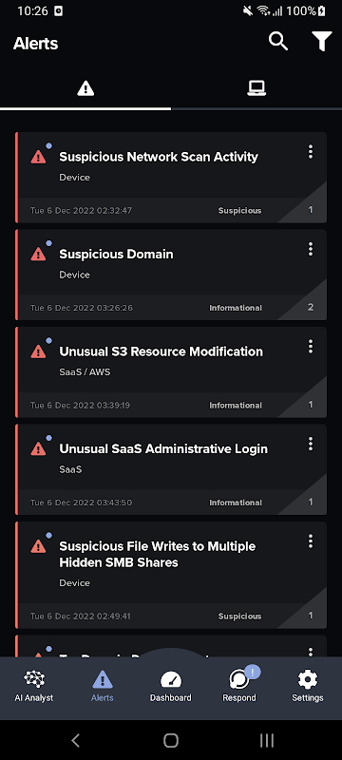Screen dimensions: 342x760
Task: Open three-dot menu for Unusual SaaS Administrative Login
Action: pyautogui.click(x=311, y=444)
